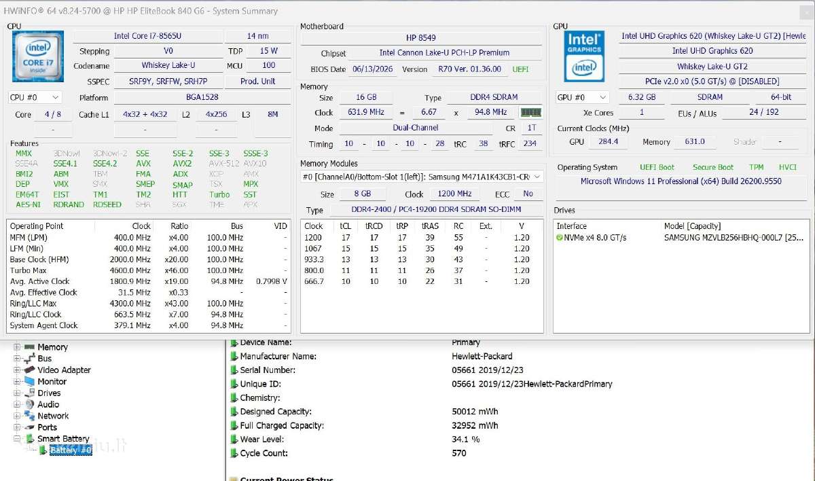Viewport: 815px width, 481px height.
Task: Click the icon next to Unique ID
Action: point(234,384)
